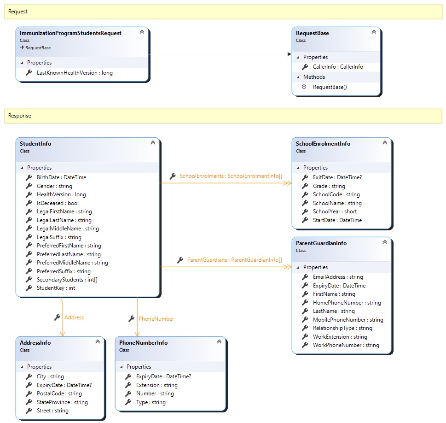Image resolution: width=446 pixels, height=423 pixels.
Task: Click the wrench icon on SchoolEnrolments association
Action: (173, 176)
